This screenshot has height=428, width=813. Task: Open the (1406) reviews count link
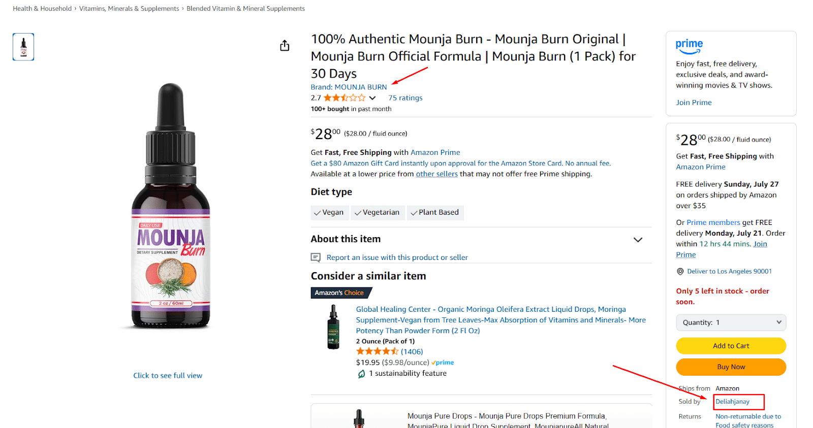pos(412,351)
